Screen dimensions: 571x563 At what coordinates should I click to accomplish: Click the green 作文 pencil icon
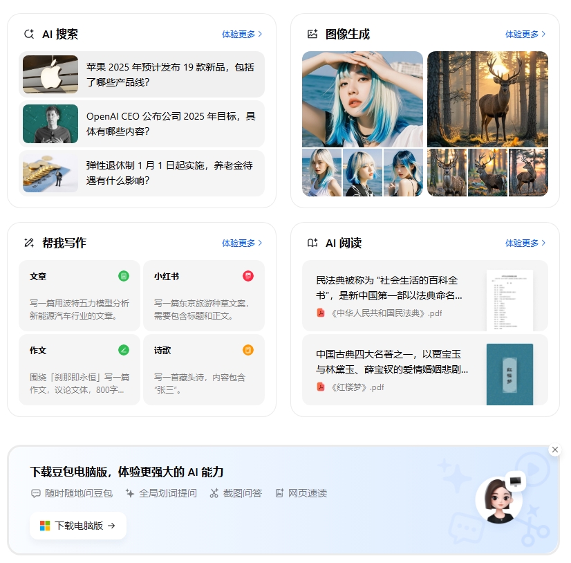point(124,350)
